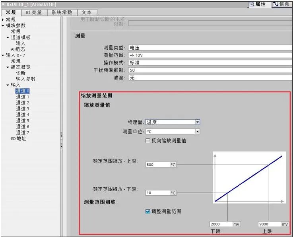Open the 文本 tab
This screenshot has width=293, height=237.
coord(87,12)
